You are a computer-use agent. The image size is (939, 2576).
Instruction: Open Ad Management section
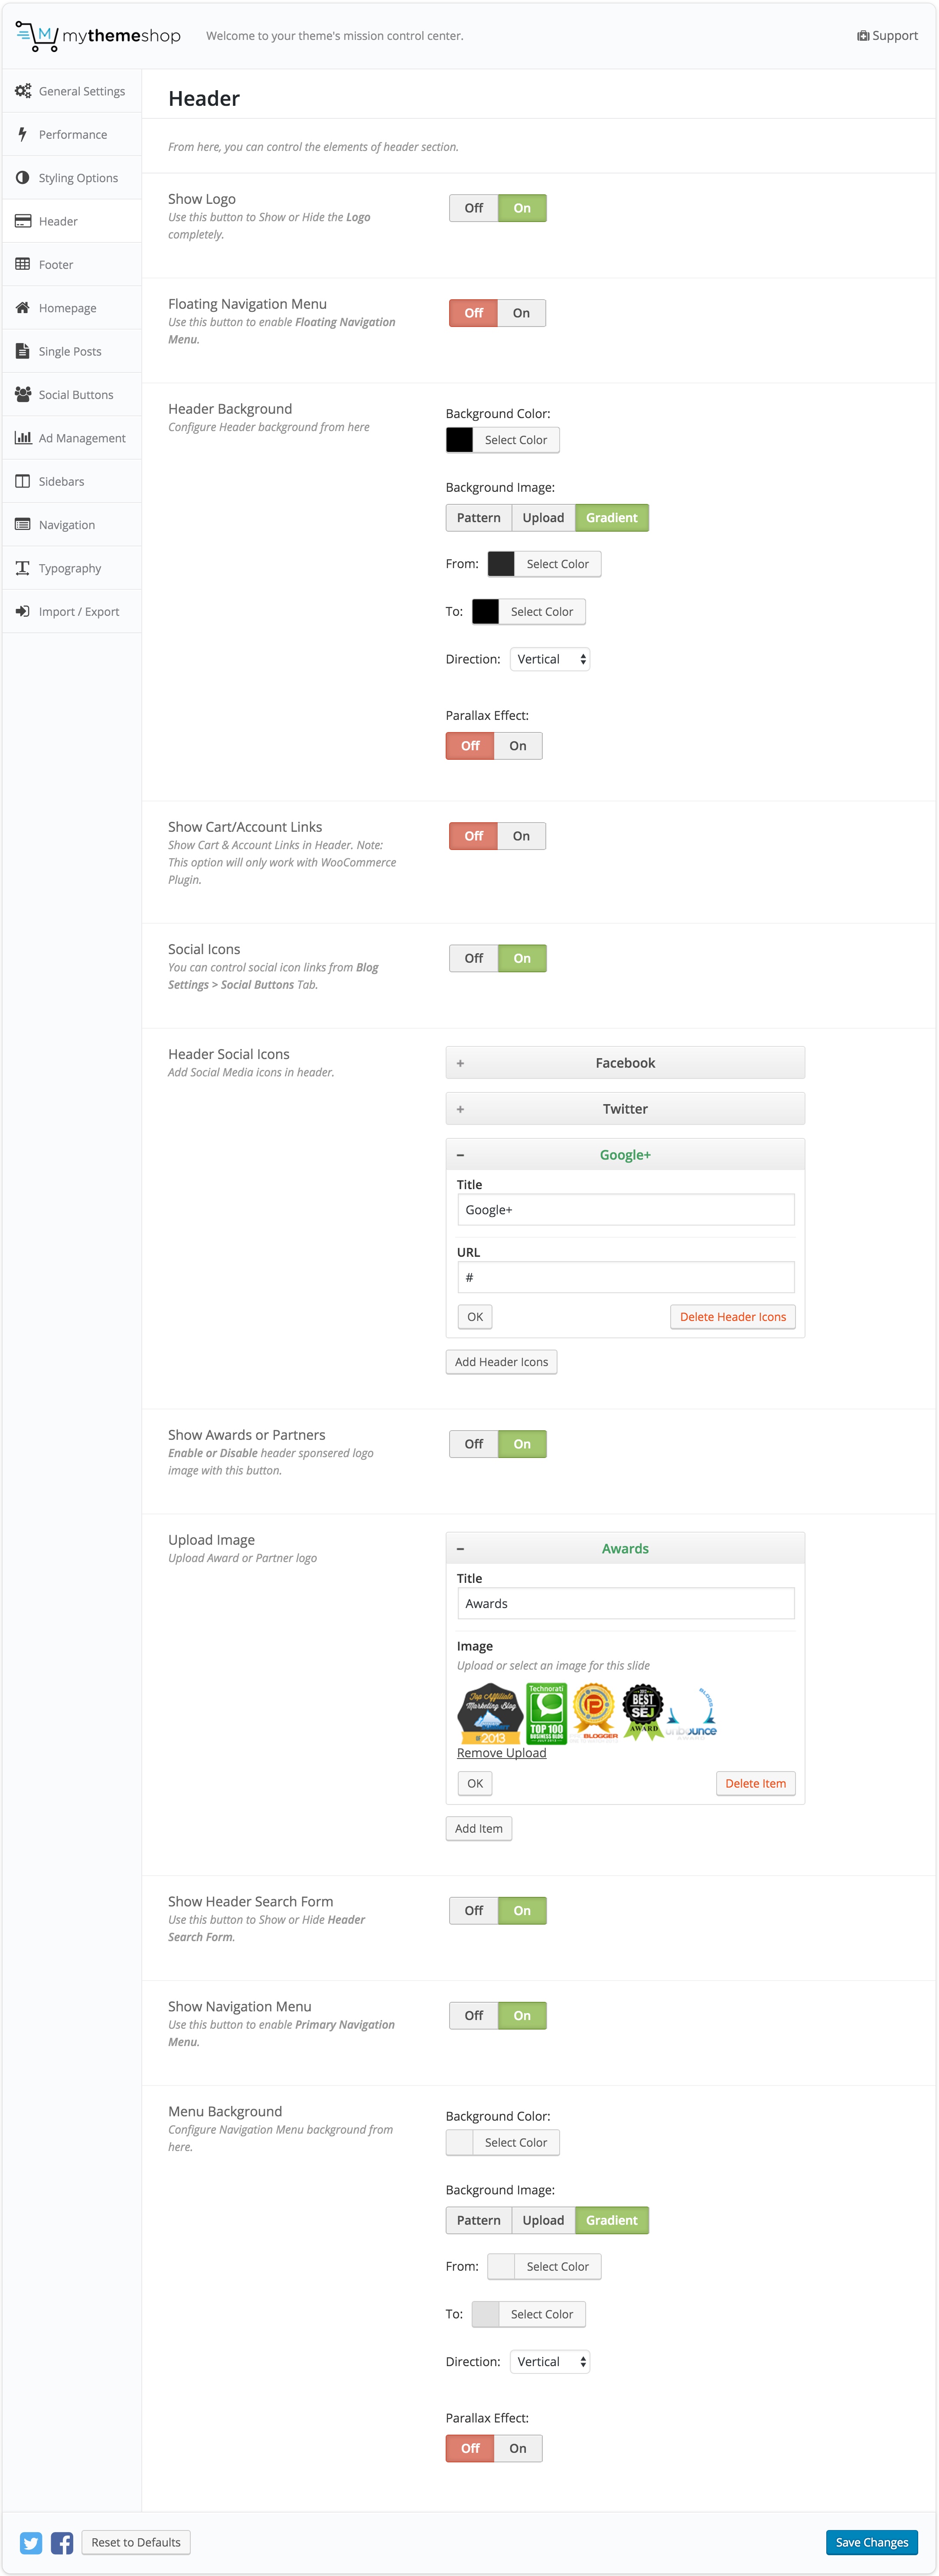pos(72,438)
